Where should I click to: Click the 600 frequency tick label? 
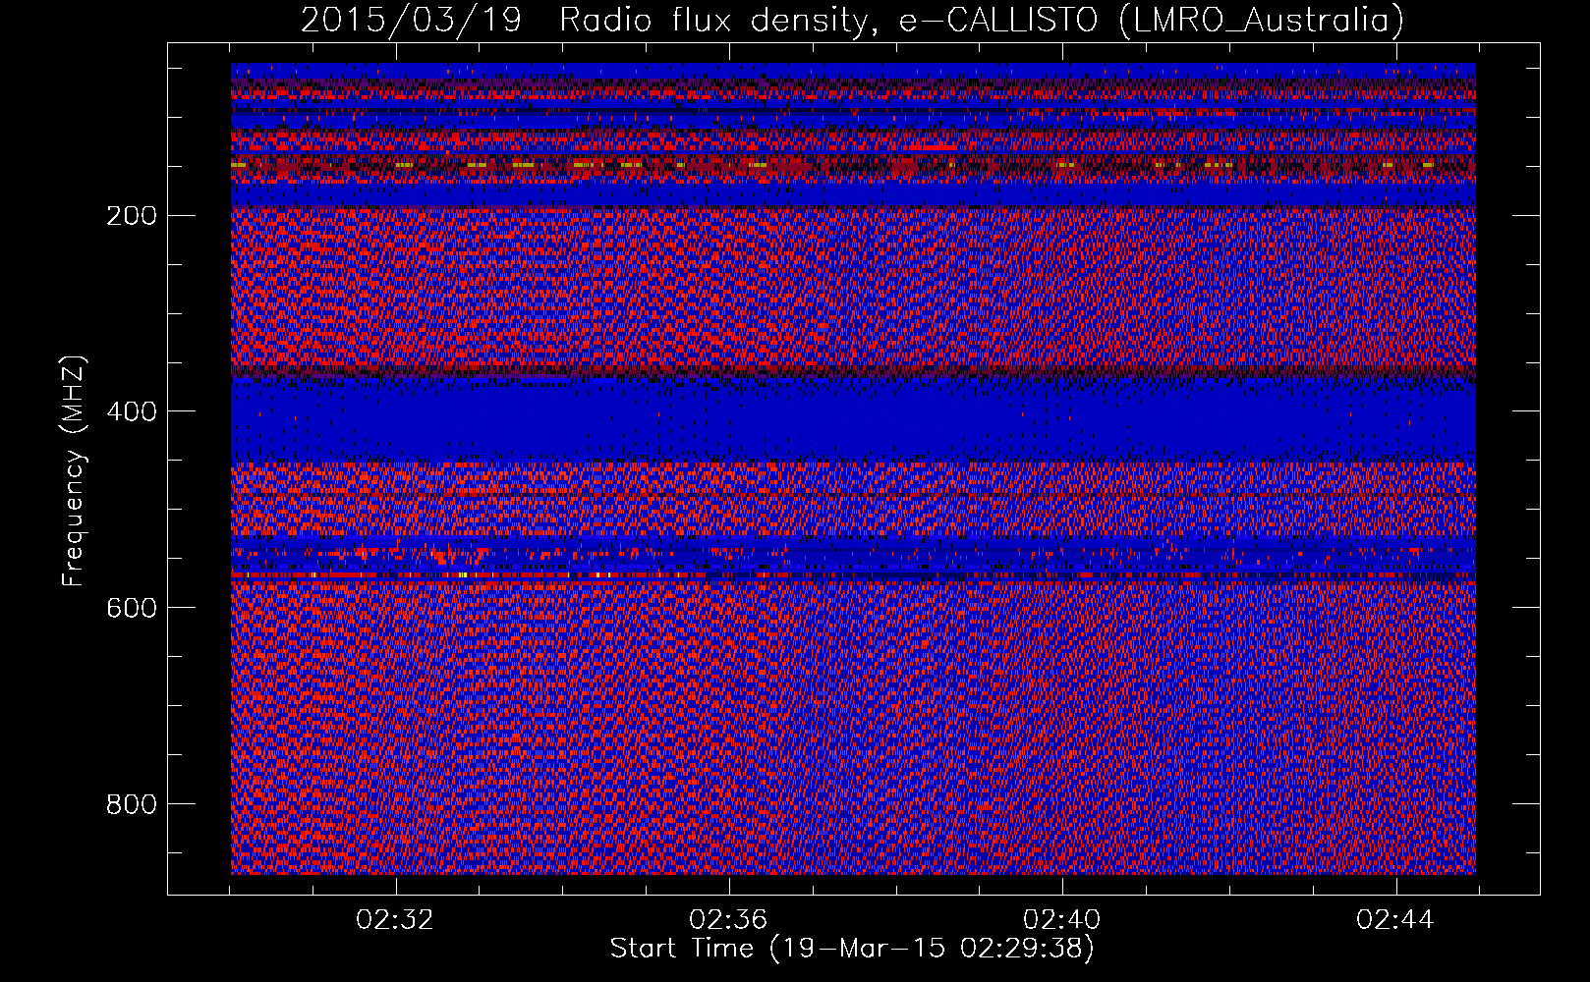click(x=131, y=608)
